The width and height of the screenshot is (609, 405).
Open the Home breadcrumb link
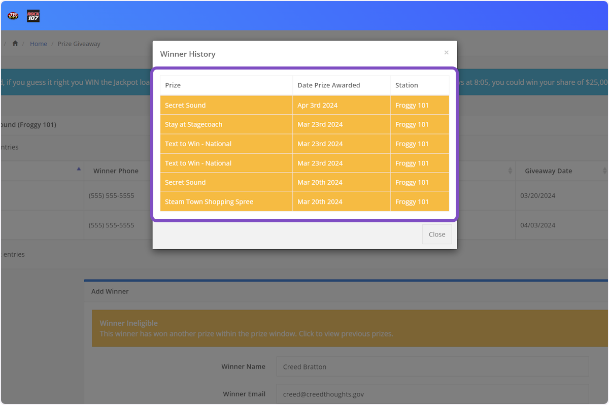(x=38, y=44)
